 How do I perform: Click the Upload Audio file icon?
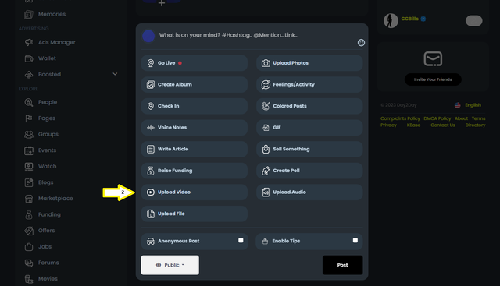266,192
